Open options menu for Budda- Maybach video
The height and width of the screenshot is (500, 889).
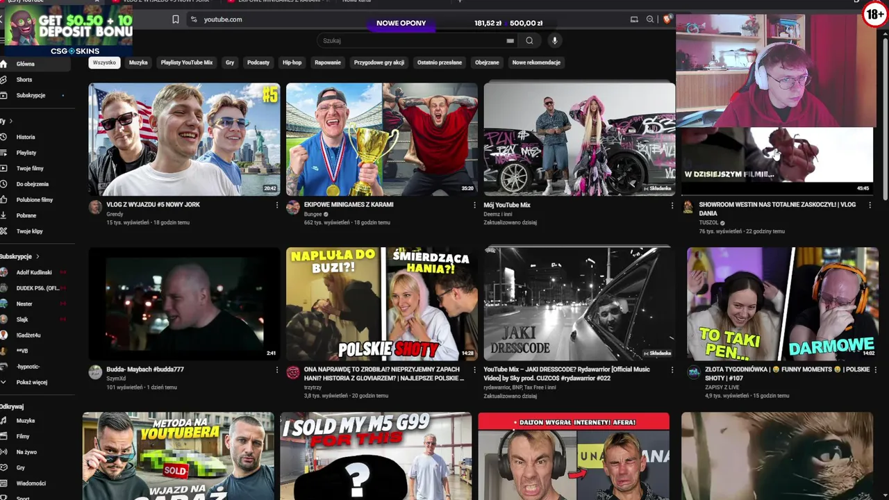[276, 370]
